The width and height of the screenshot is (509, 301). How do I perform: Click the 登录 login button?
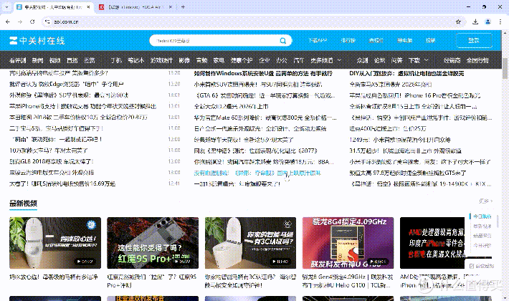pyautogui.click(x=474, y=41)
